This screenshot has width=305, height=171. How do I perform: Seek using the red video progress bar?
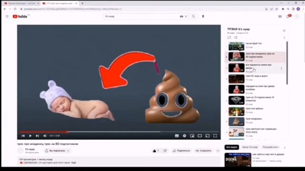pos(43,132)
